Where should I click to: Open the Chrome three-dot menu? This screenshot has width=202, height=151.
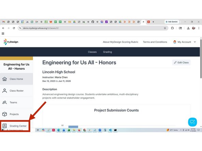point(199,28)
